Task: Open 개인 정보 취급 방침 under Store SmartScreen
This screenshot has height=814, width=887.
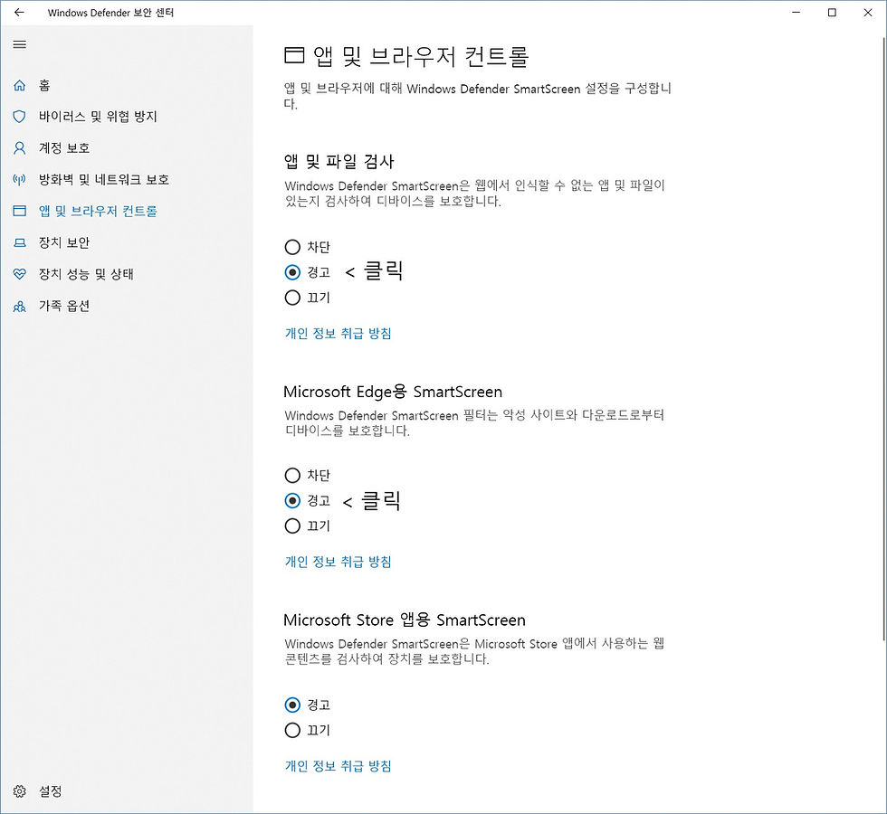Action: (338, 766)
